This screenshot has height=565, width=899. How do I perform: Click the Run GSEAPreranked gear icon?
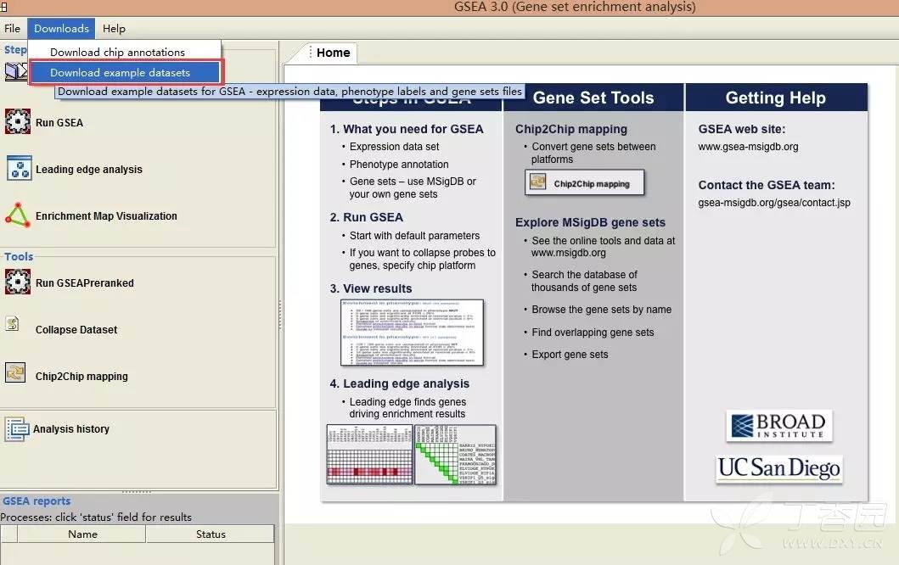coord(18,282)
